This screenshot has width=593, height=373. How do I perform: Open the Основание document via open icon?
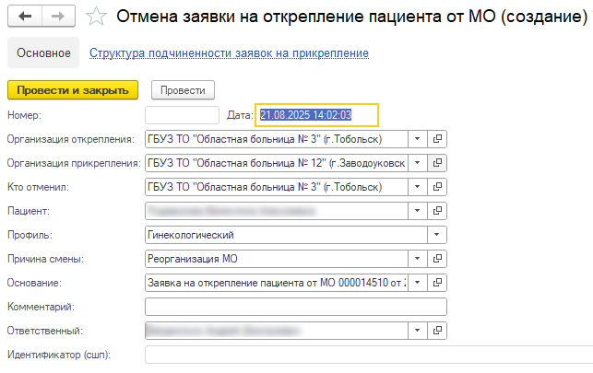click(438, 283)
